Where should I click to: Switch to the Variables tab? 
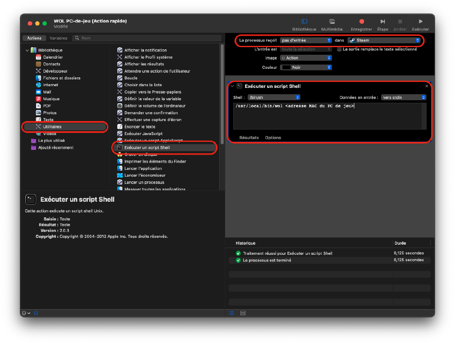pos(59,38)
